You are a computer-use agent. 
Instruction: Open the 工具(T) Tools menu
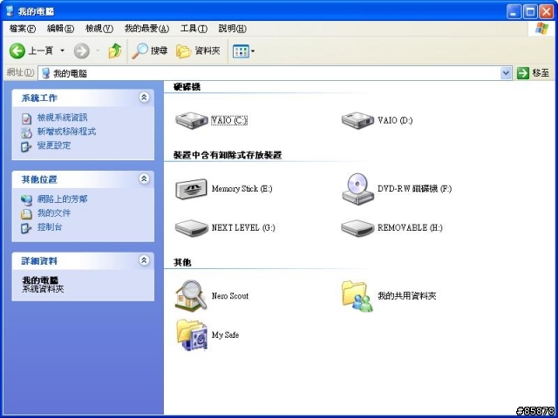[194, 29]
